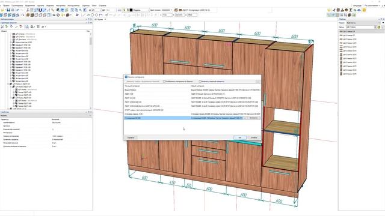Select the circle drawing tool icon
Viewport: 385px width, 216px height.
pyautogui.click(x=92, y=15)
